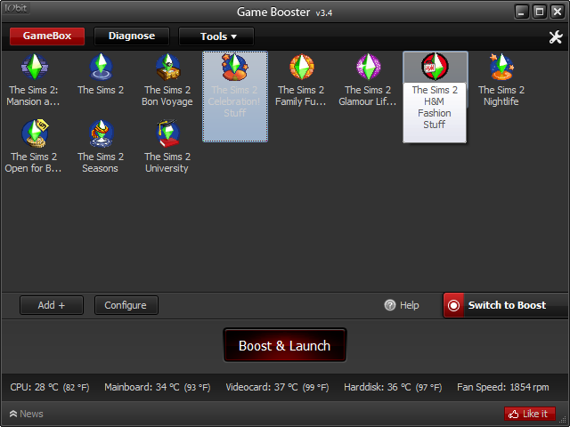Click the Boost & Launch button
The image size is (570, 427).
(x=284, y=345)
